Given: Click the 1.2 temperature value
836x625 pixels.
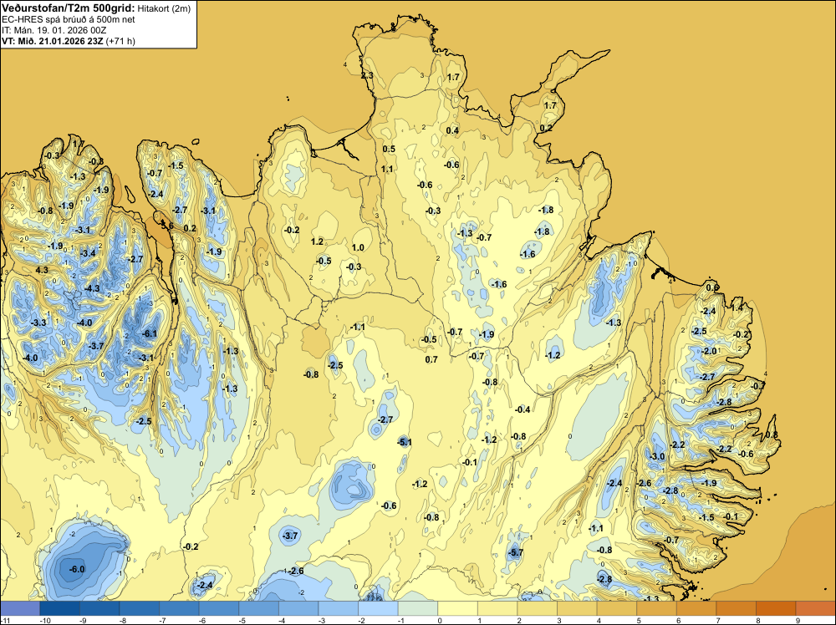Looking at the screenshot, I should click(x=317, y=241).
